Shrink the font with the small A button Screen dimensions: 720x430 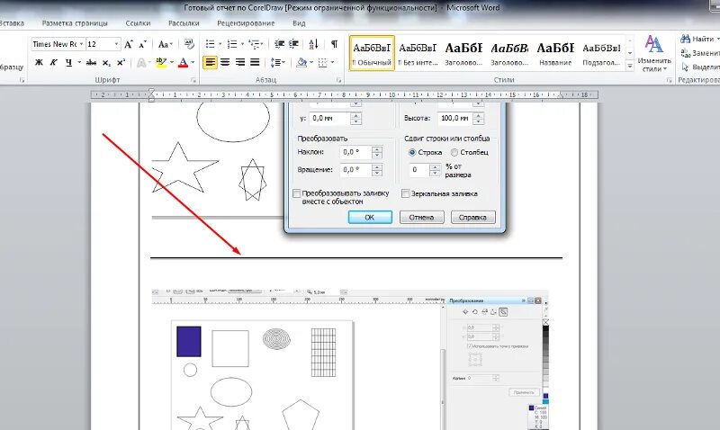click(143, 44)
